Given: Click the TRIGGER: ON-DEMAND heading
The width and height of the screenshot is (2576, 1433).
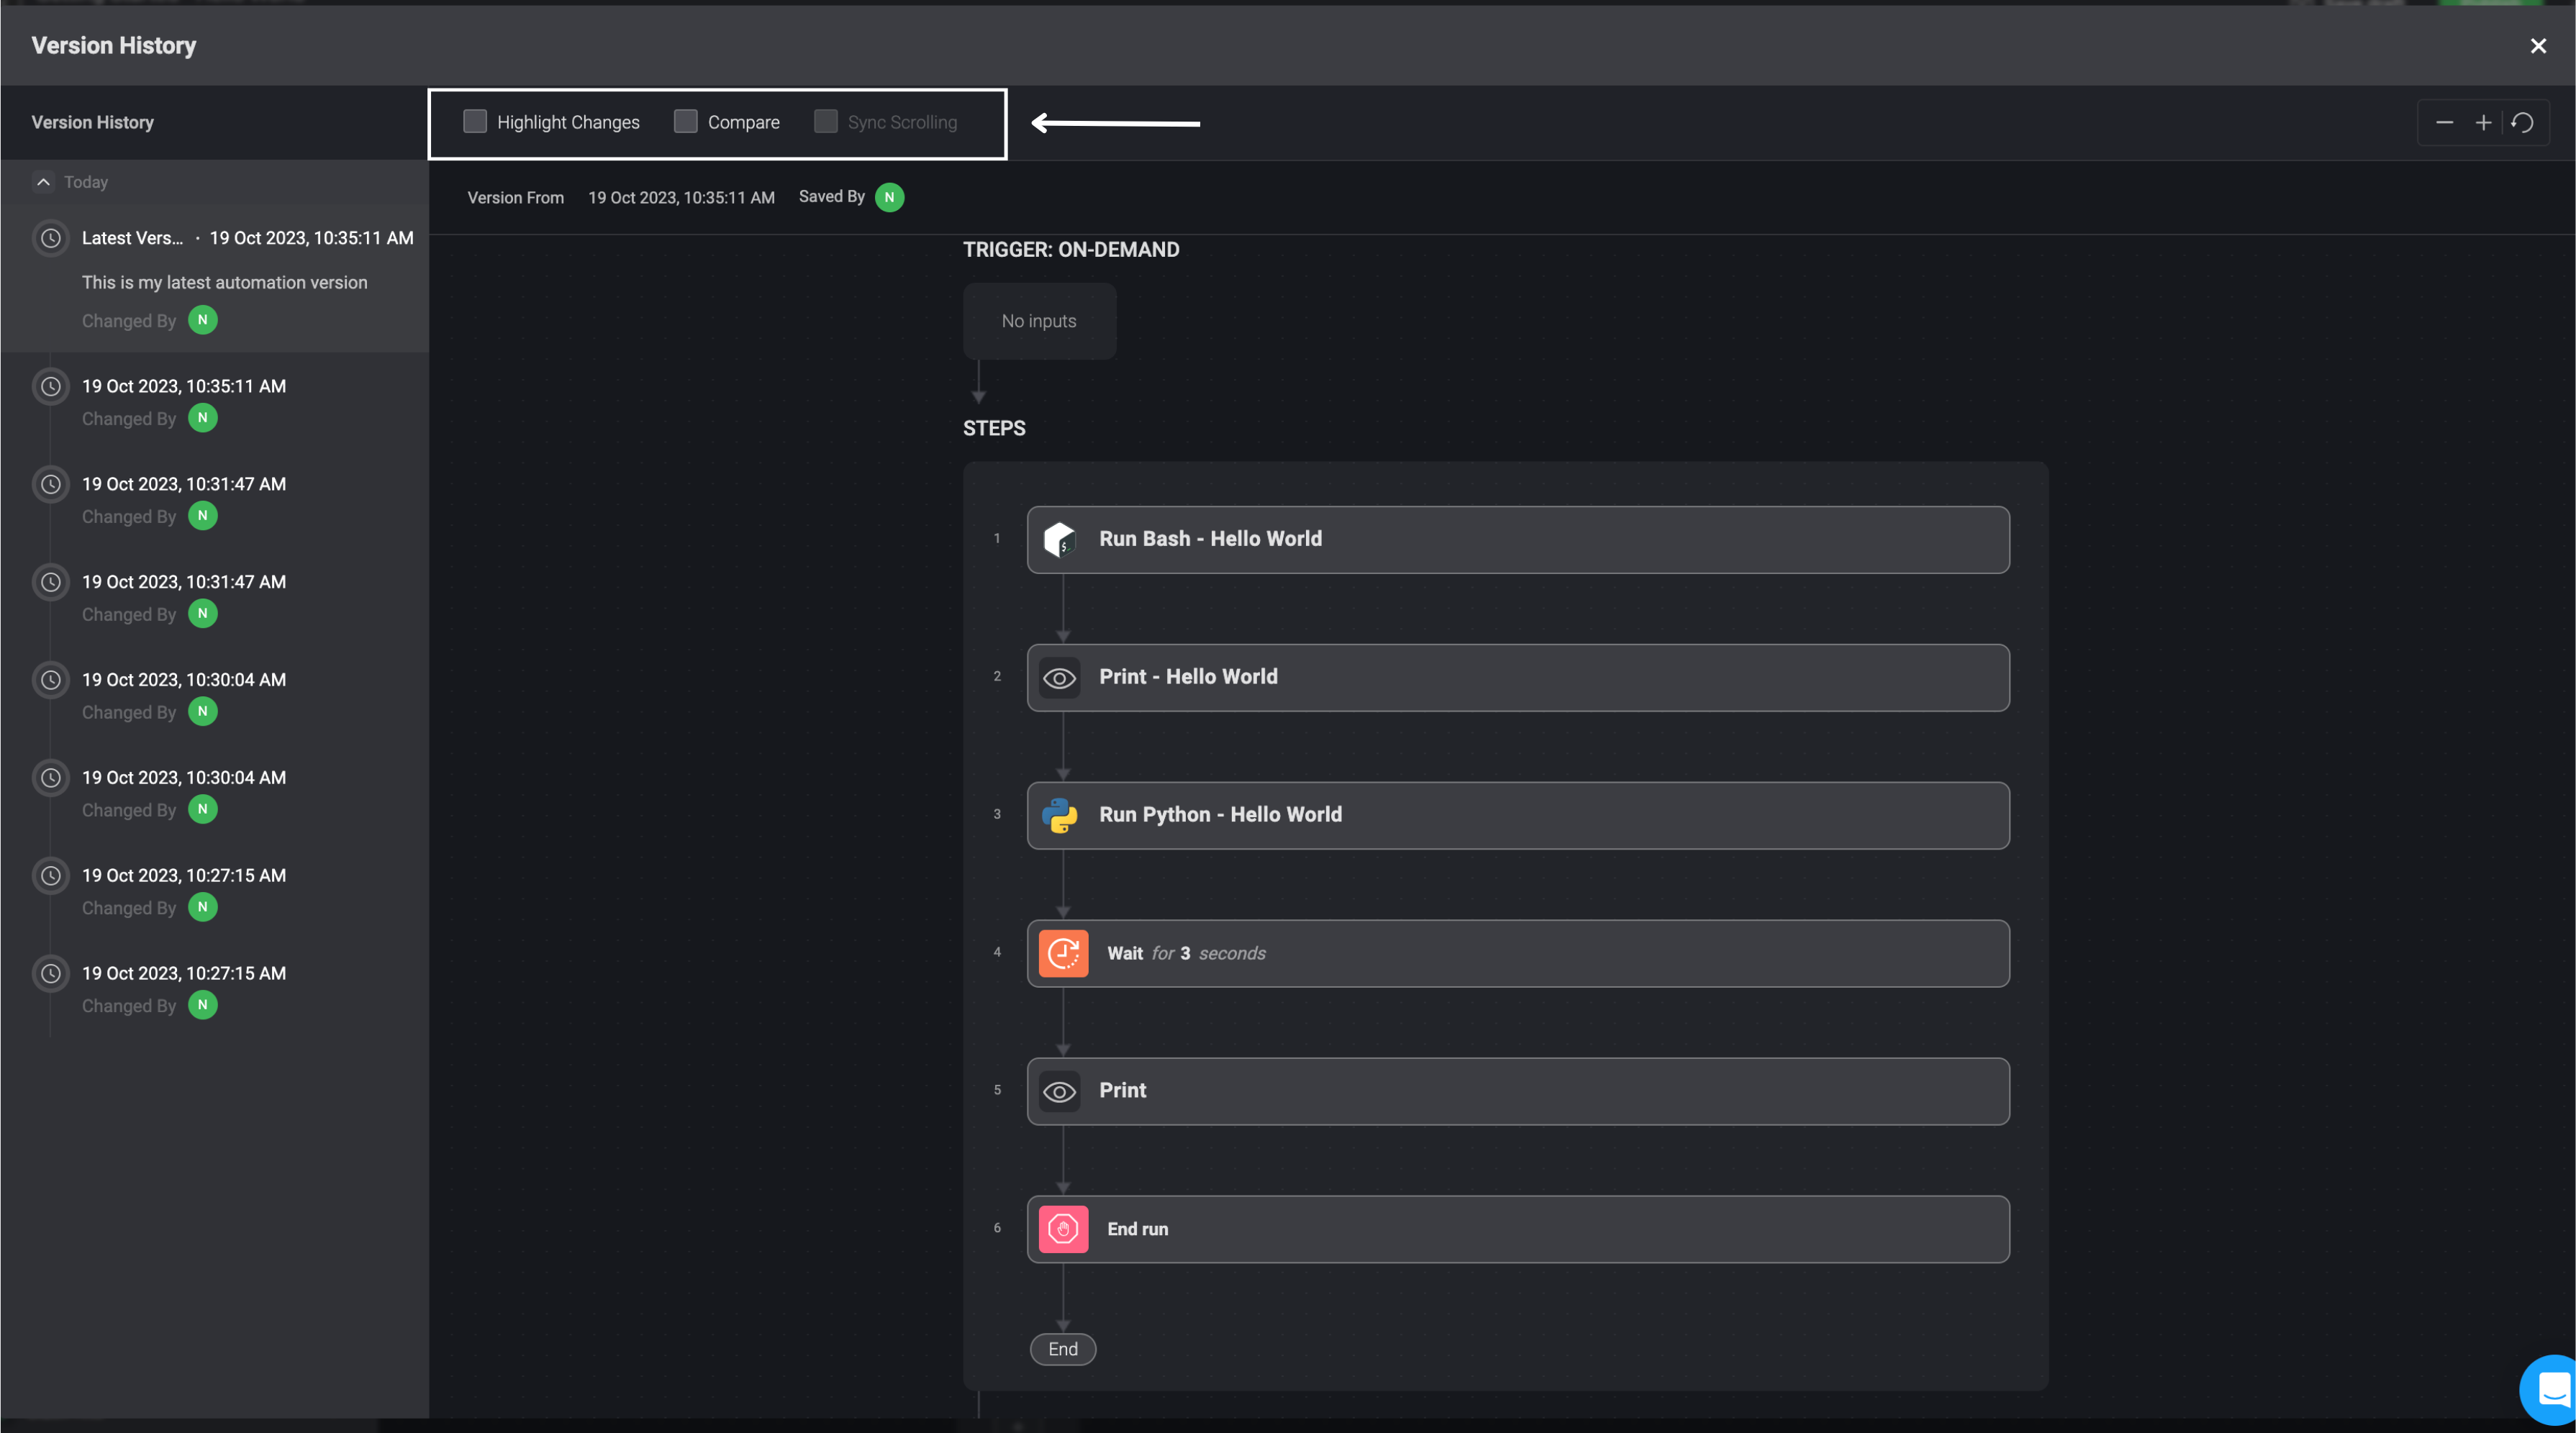Looking at the screenshot, I should coord(1071,250).
